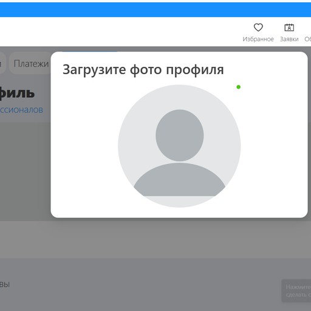
Task: Click the Заявки label in header
Action: coord(289,39)
